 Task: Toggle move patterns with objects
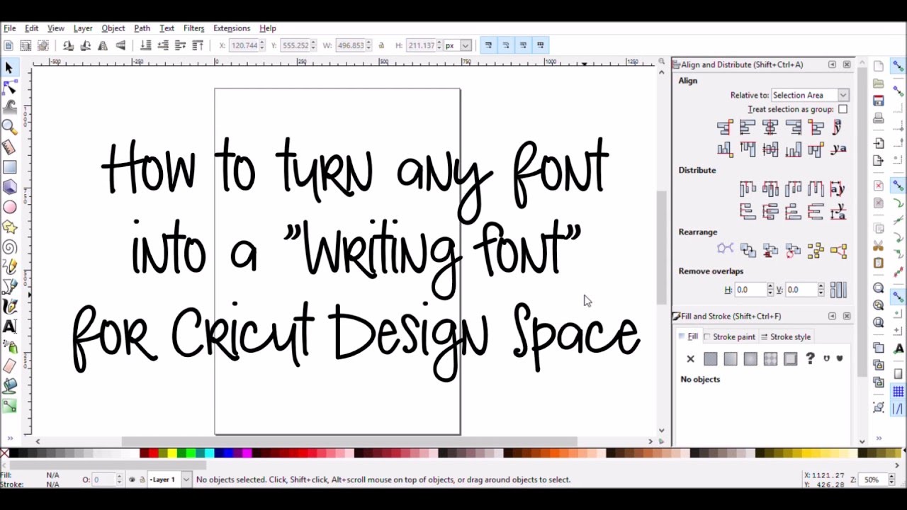pos(541,45)
